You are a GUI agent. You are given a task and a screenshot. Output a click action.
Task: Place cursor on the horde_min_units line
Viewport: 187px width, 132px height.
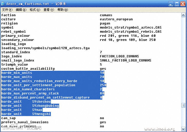click(17, 73)
